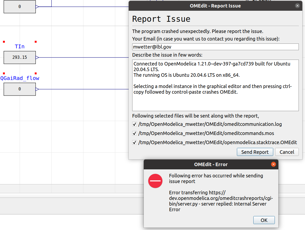305x230 pixels.
Task: Click the email address input field
Action: point(215,47)
